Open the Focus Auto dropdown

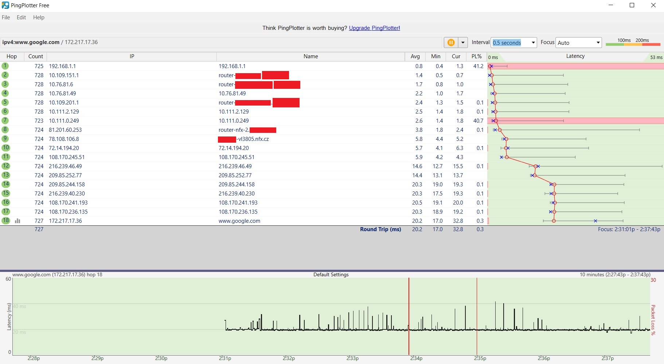click(598, 43)
